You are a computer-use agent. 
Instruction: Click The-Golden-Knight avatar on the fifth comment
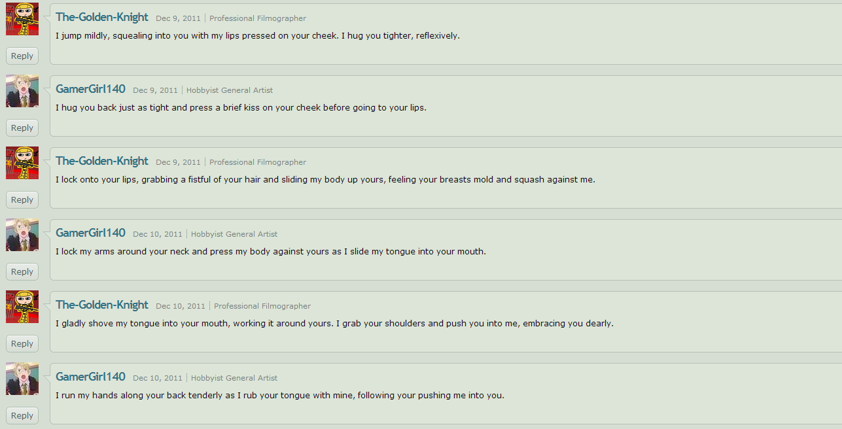pos(22,307)
